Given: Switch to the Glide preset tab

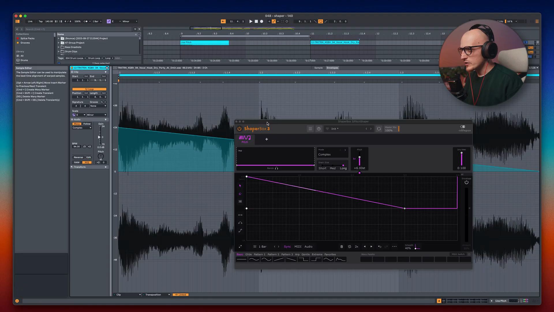Looking at the screenshot, I should click(x=248, y=255).
